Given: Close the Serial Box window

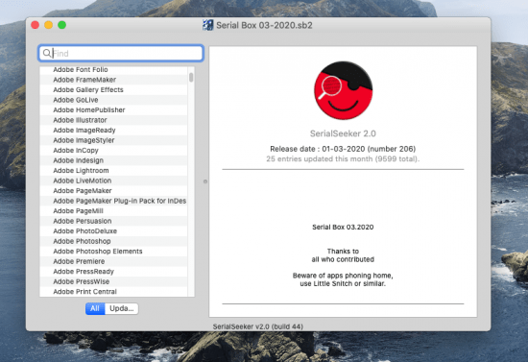Looking at the screenshot, I should coord(35,25).
